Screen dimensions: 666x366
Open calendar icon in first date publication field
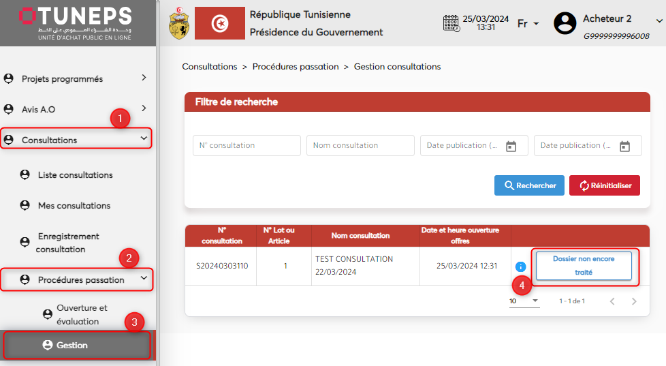click(x=511, y=146)
